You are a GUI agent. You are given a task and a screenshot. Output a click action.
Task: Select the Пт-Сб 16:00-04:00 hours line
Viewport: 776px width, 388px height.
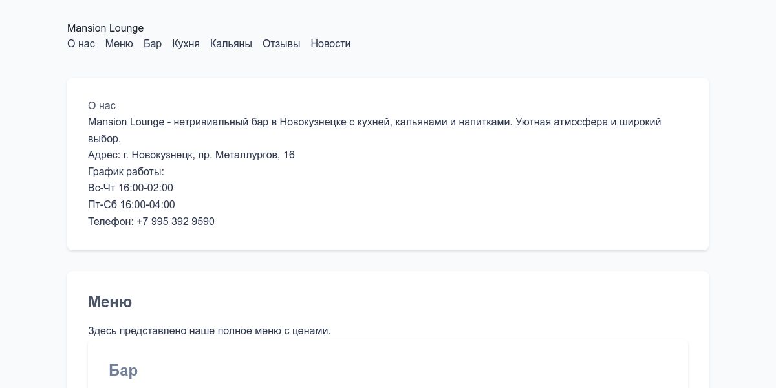pos(131,205)
